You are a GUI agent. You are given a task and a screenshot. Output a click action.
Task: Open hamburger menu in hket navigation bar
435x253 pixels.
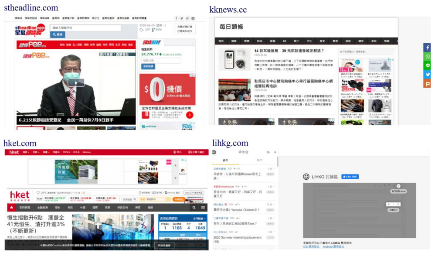(203, 208)
